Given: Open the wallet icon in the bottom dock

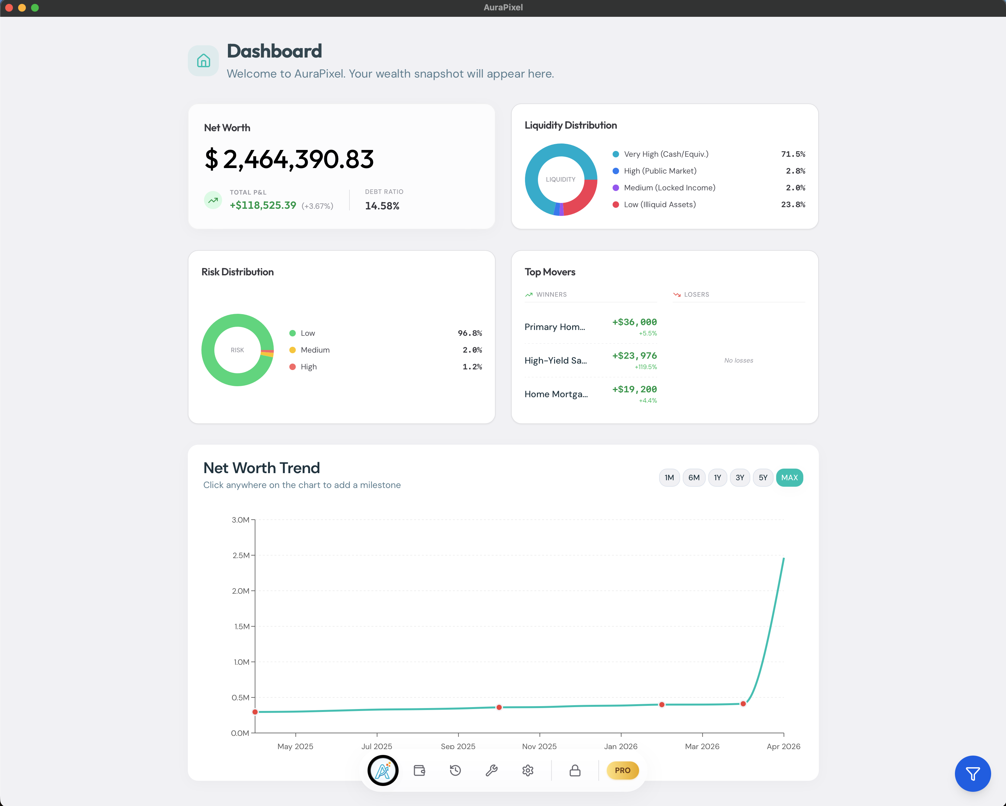Looking at the screenshot, I should (419, 770).
